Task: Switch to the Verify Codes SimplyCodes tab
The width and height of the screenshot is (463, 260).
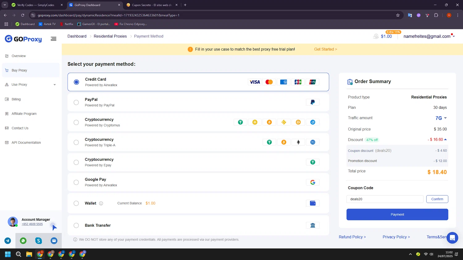Action: pyautogui.click(x=37, y=5)
